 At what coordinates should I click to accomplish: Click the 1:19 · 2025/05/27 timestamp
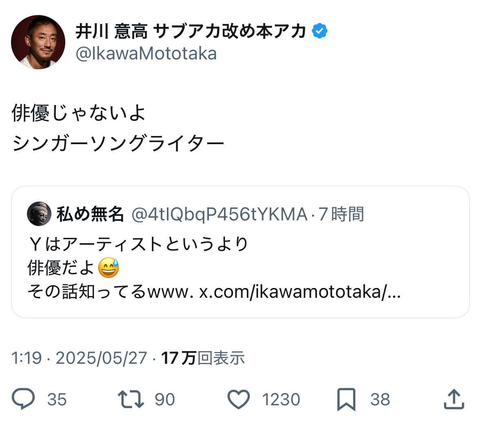tap(79, 358)
